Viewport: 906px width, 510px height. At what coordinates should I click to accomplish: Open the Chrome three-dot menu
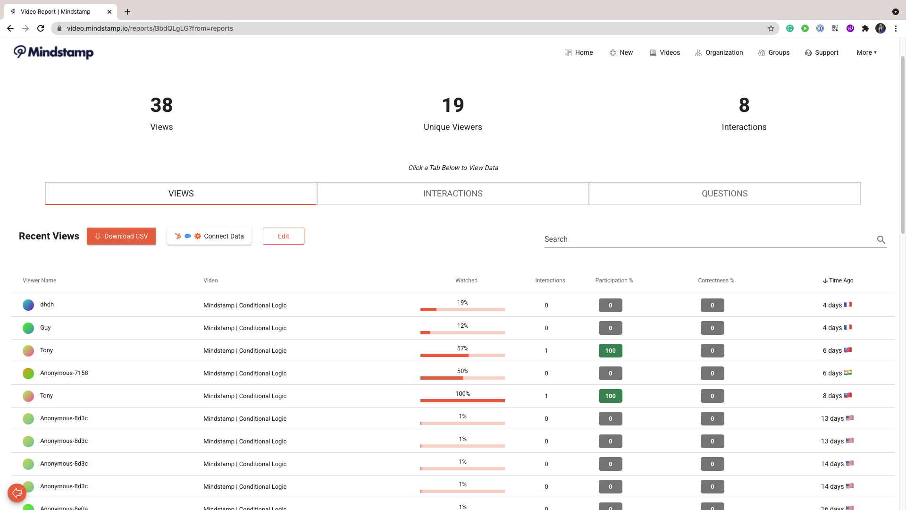(x=896, y=28)
